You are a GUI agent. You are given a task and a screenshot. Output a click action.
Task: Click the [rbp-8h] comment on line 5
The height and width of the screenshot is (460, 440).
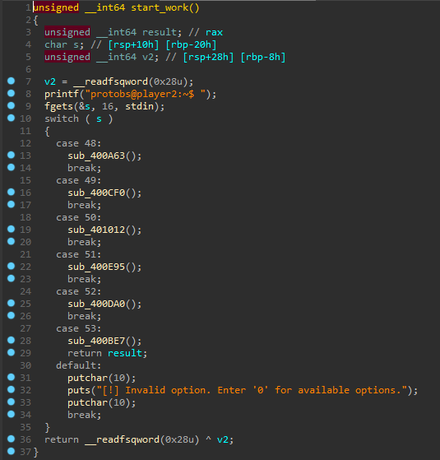pyautogui.click(x=263, y=57)
